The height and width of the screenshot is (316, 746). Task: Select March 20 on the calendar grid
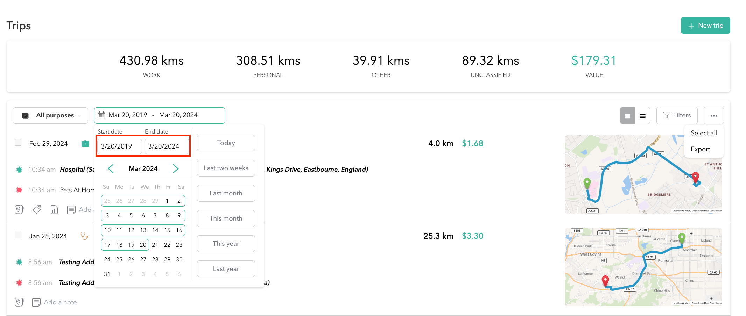click(x=143, y=245)
